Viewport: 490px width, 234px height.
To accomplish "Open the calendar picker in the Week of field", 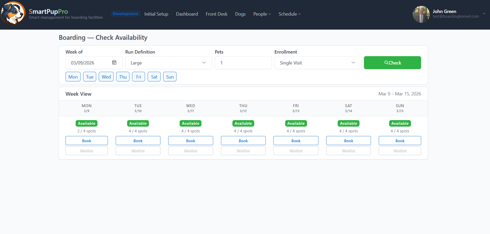I will [114, 63].
